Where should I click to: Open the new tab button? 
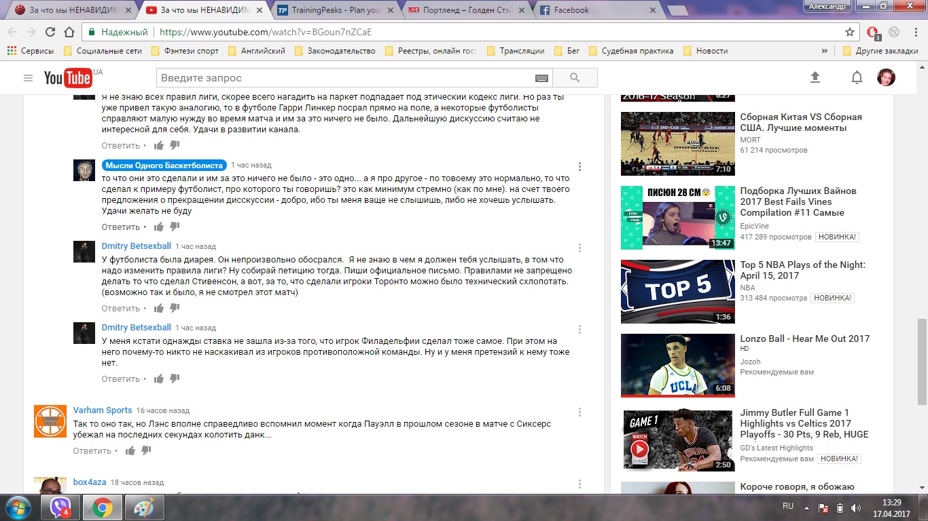click(x=678, y=10)
